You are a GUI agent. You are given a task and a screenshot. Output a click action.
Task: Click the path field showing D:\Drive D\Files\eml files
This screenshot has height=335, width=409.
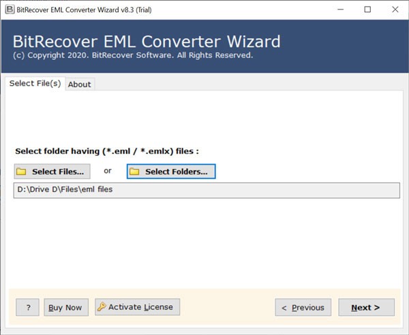206,190
